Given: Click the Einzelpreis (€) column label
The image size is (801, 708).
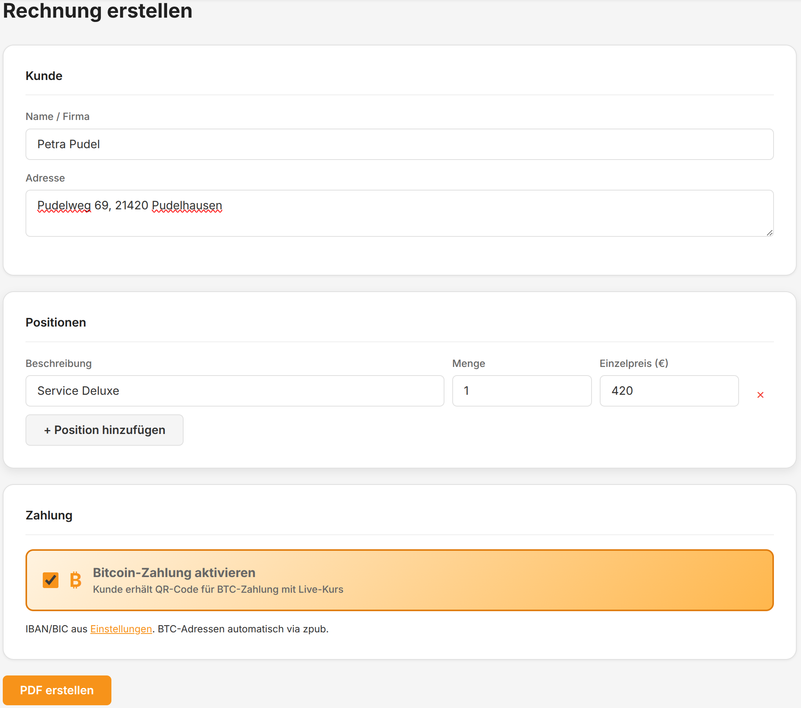Looking at the screenshot, I should tap(634, 363).
